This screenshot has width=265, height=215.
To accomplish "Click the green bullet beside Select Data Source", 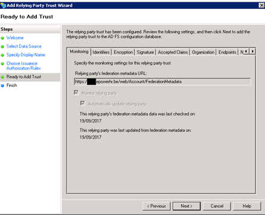I will [2, 47].
